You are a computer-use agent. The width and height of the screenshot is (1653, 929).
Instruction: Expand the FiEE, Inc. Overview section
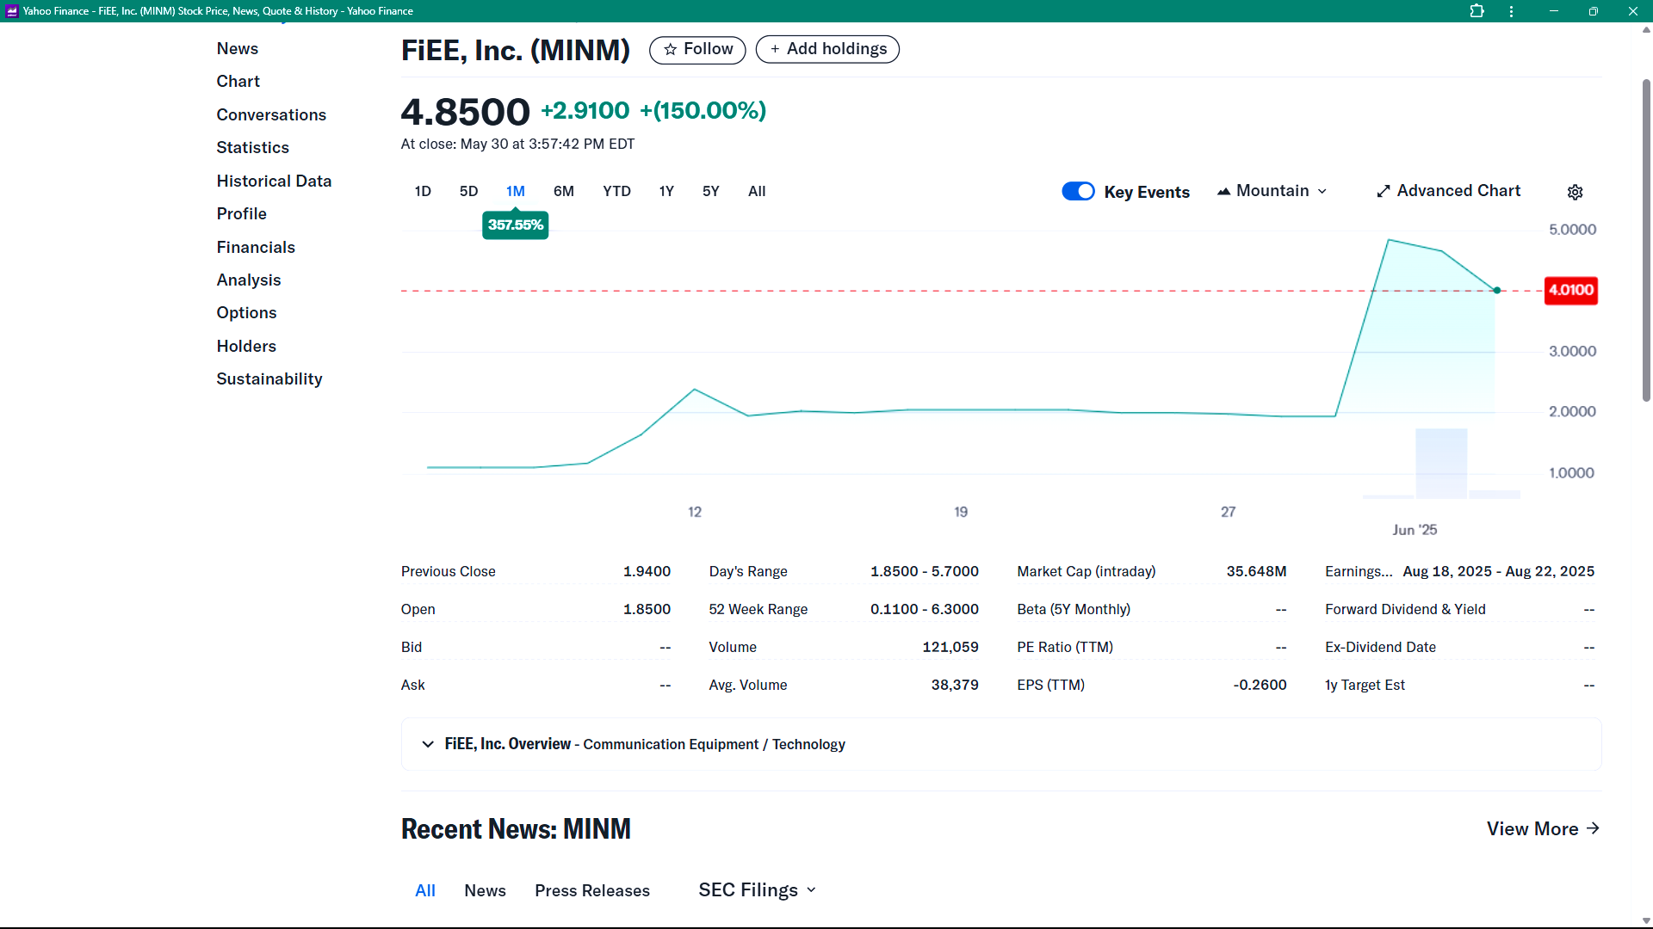coord(1001,744)
